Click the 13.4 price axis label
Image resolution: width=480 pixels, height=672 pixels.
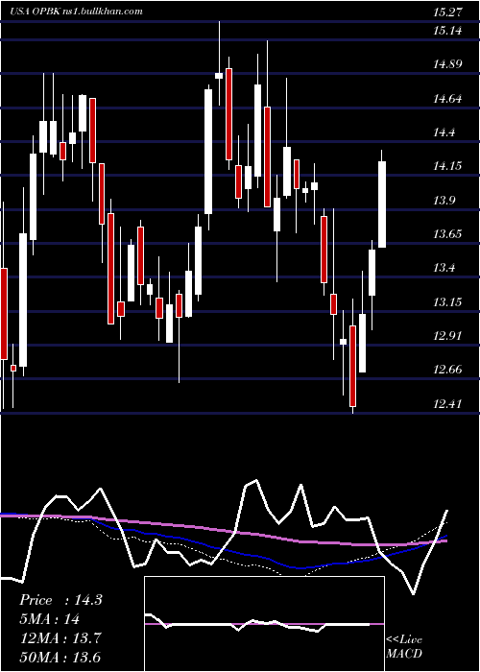pyautogui.click(x=444, y=268)
